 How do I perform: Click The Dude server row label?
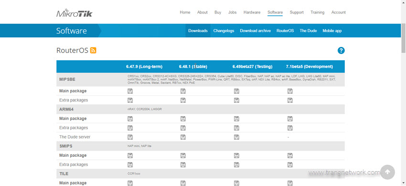tap(75, 137)
